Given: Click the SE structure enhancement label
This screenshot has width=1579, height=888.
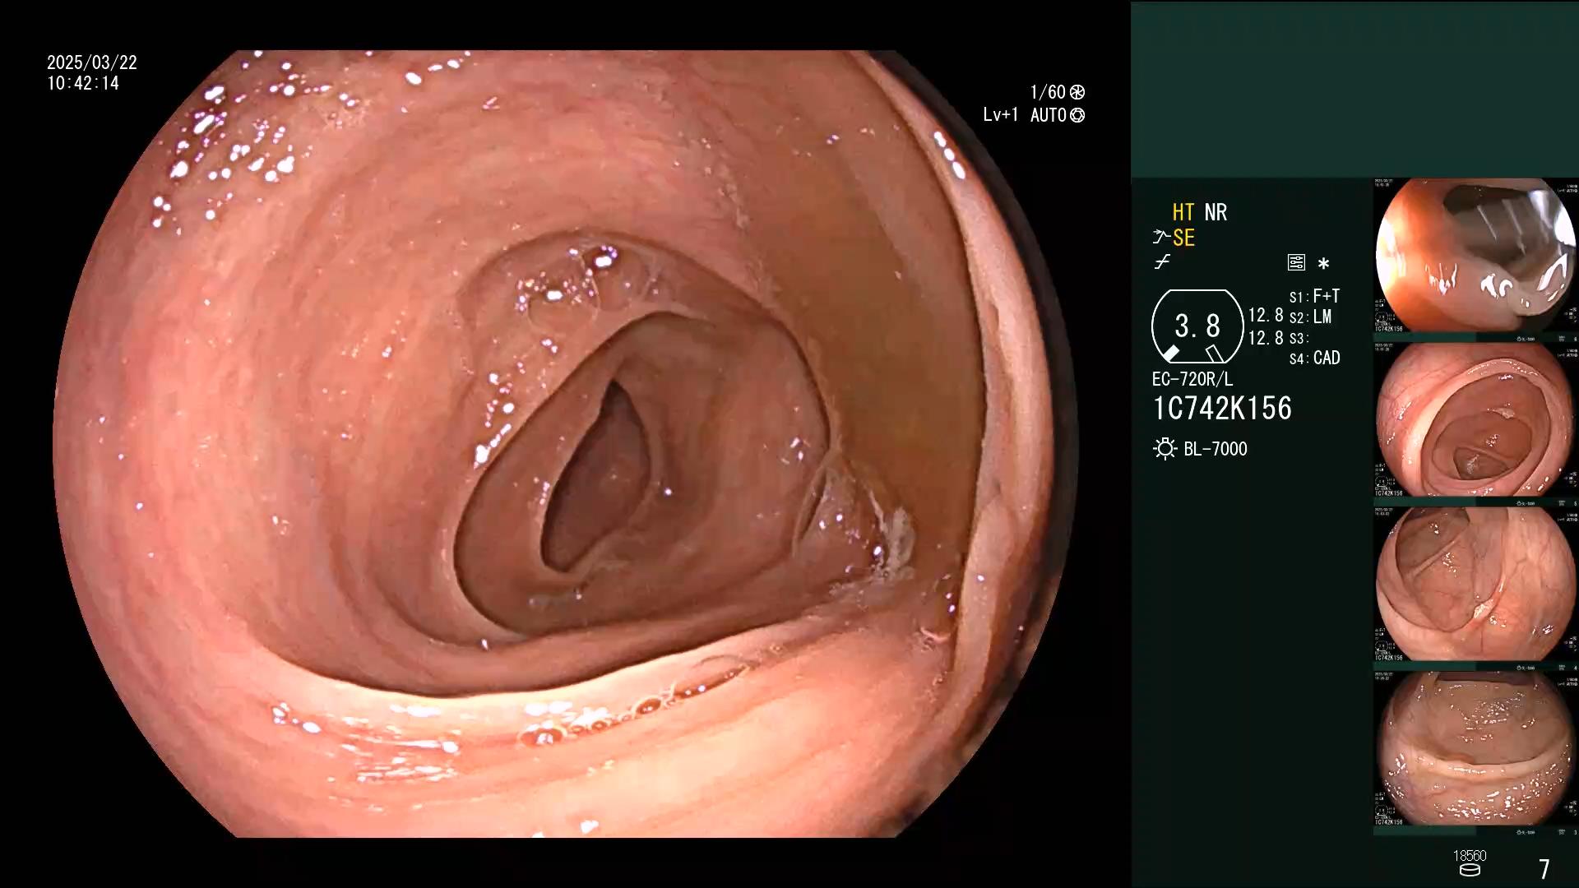Looking at the screenshot, I should [1183, 238].
